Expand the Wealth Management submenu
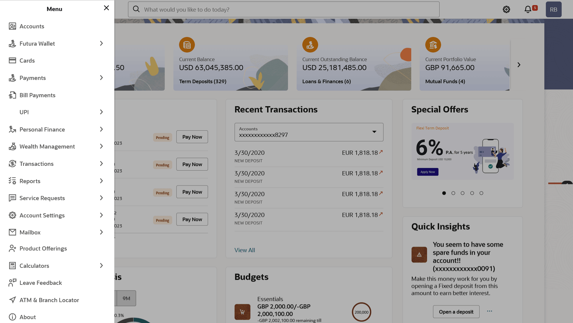The width and height of the screenshot is (573, 323). [x=101, y=146]
